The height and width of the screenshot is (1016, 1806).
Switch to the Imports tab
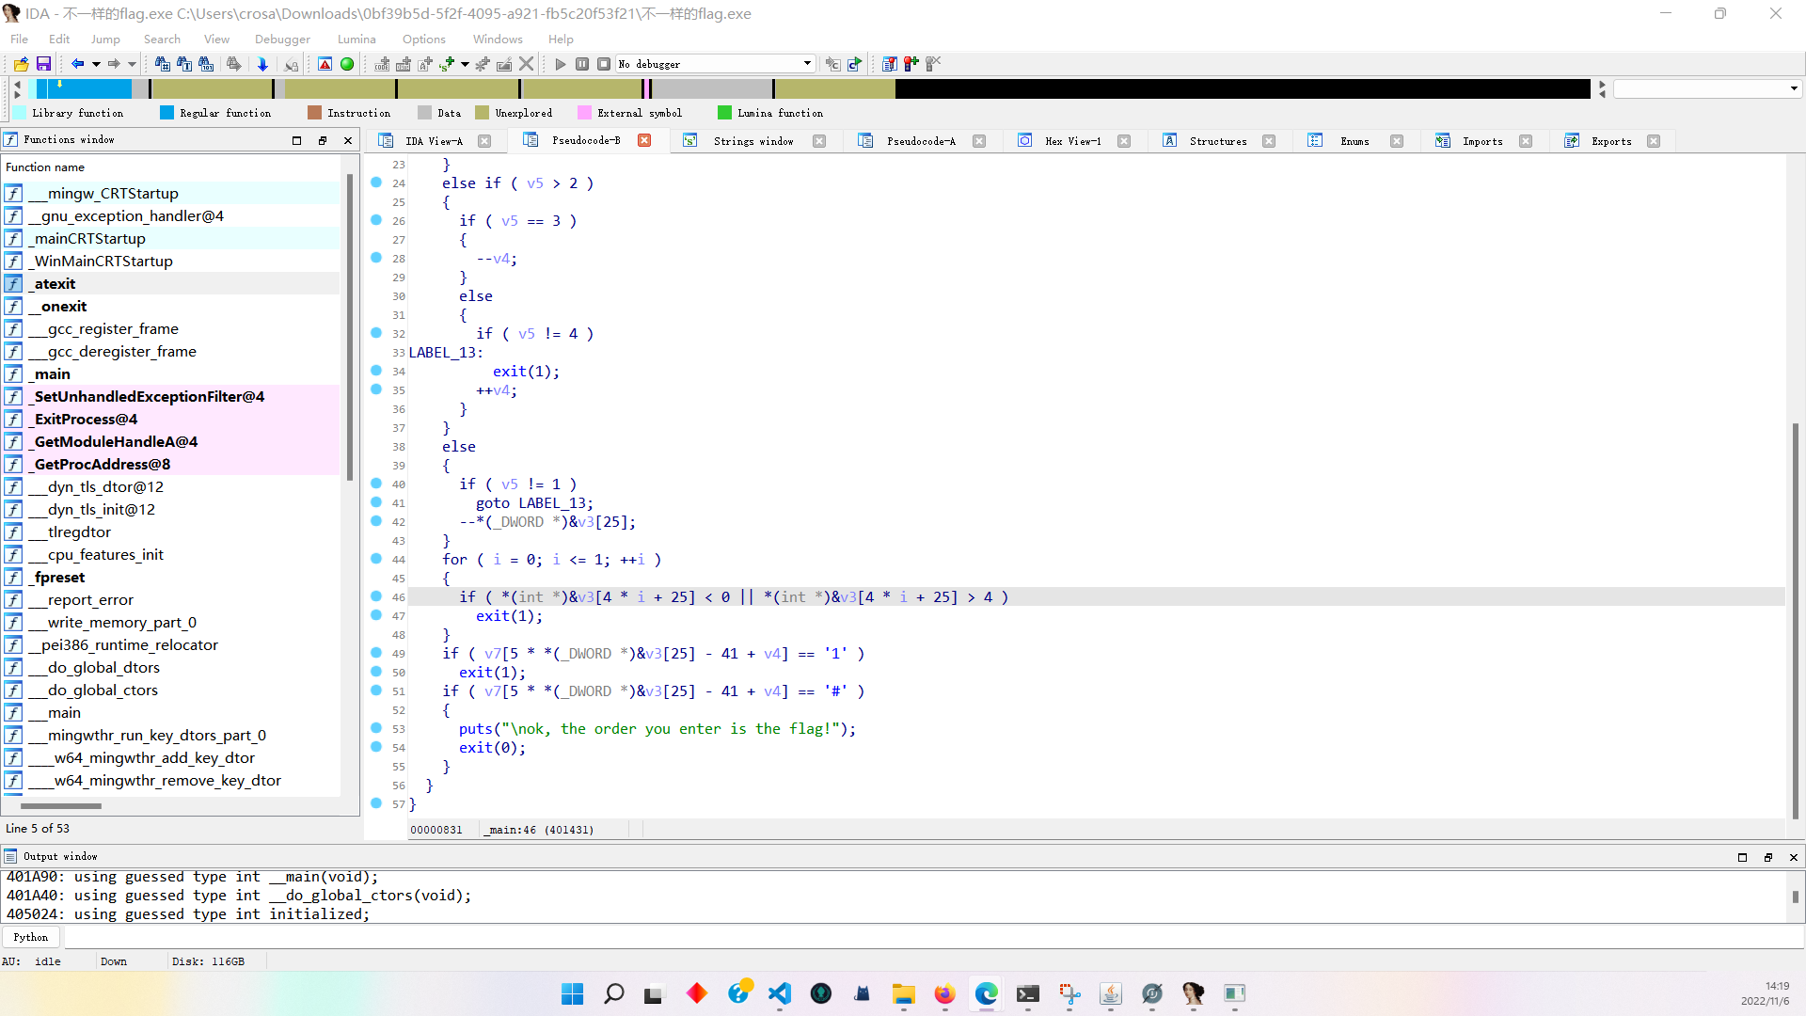coord(1481,141)
